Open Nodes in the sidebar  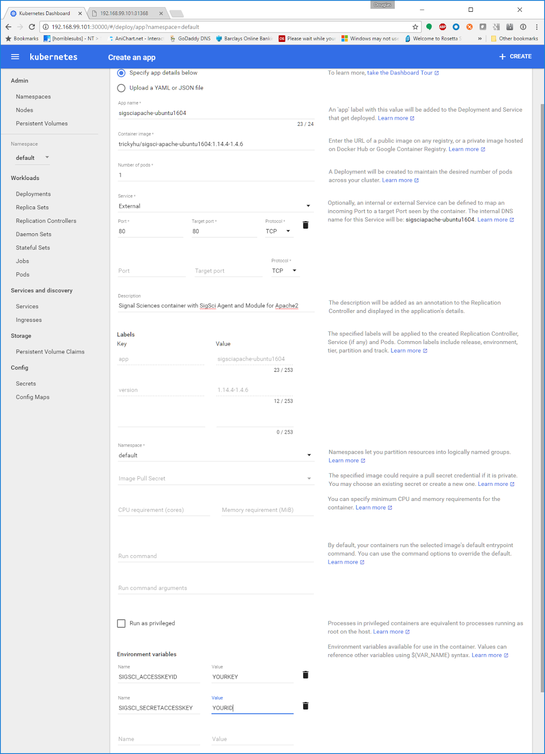coord(24,110)
